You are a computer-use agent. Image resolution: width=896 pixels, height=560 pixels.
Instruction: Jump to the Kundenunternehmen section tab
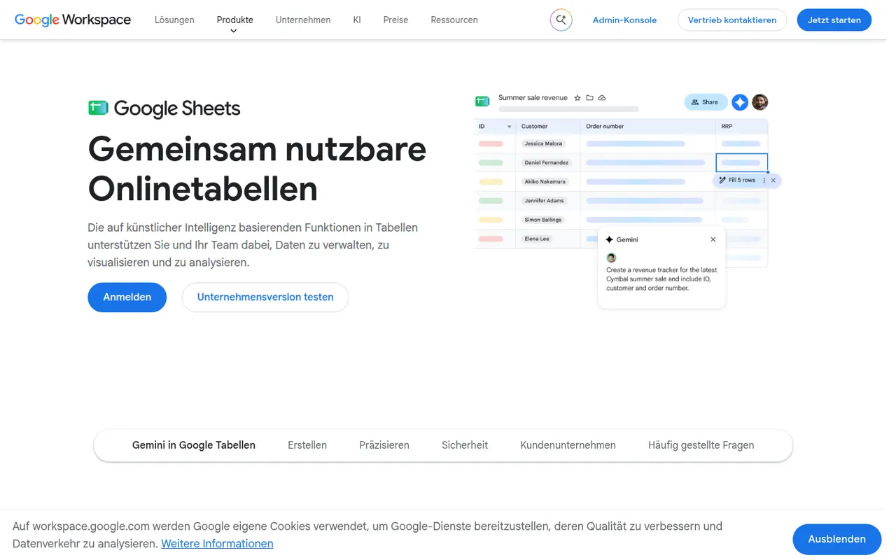pos(568,445)
